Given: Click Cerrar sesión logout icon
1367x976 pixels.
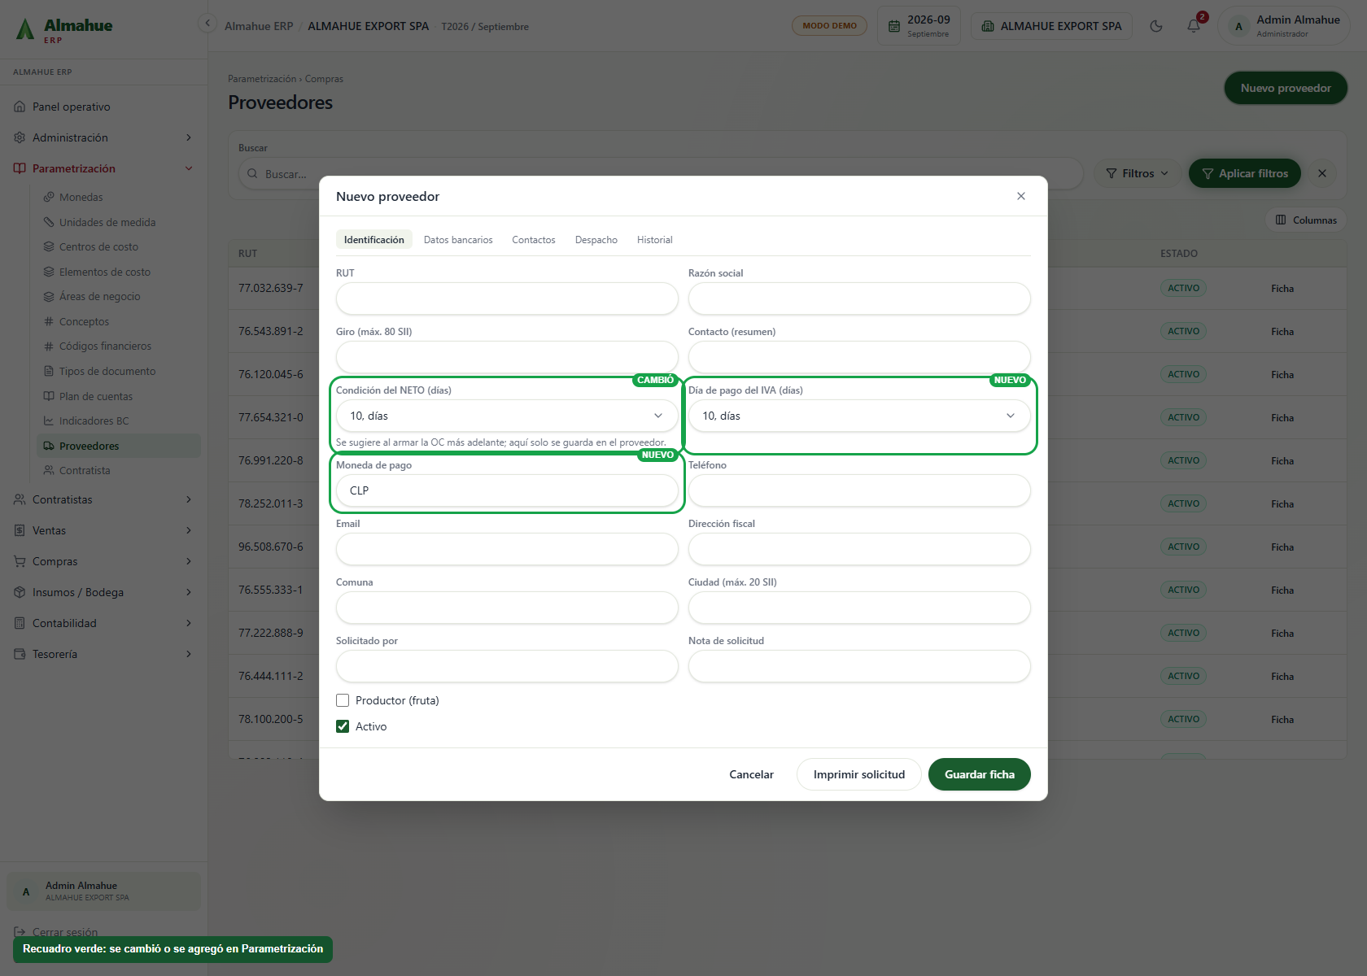Looking at the screenshot, I should [20, 932].
